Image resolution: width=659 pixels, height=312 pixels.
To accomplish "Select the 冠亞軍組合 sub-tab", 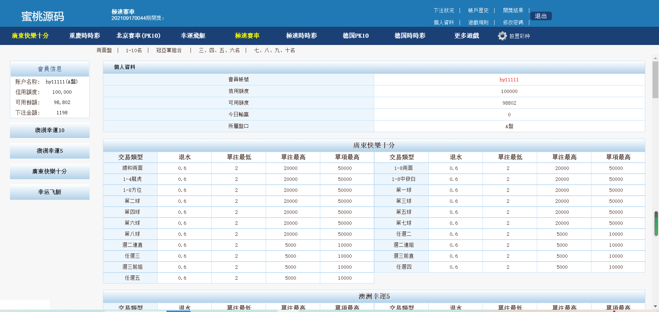I will click(169, 50).
